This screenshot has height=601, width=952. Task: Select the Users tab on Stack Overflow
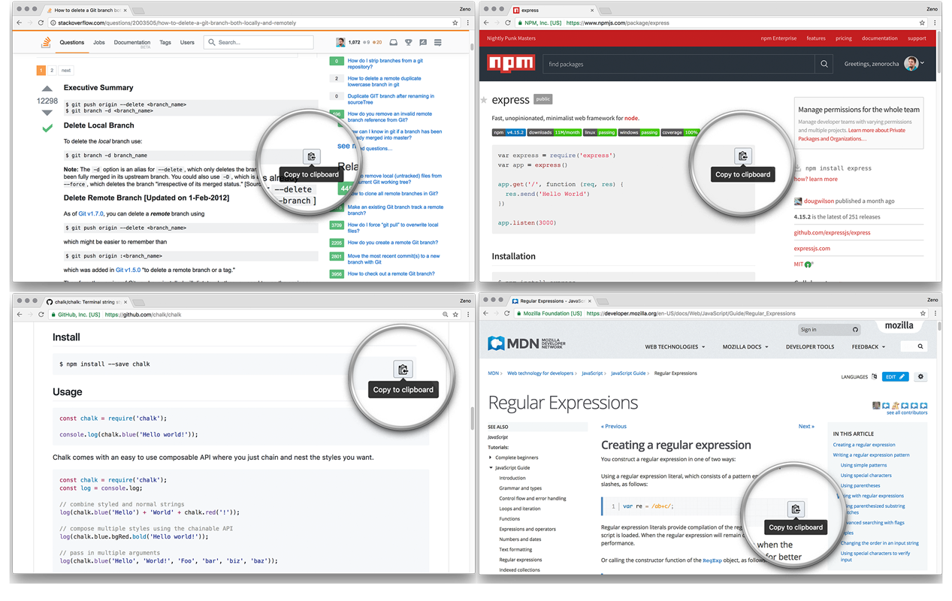click(187, 43)
